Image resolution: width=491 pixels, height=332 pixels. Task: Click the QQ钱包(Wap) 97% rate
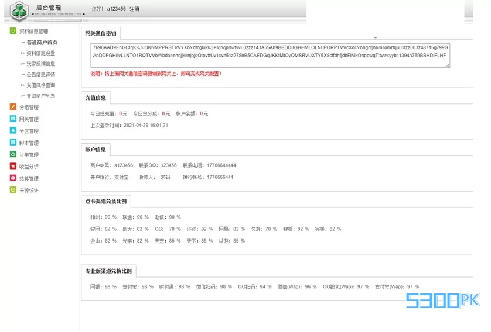click(x=346, y=287)
